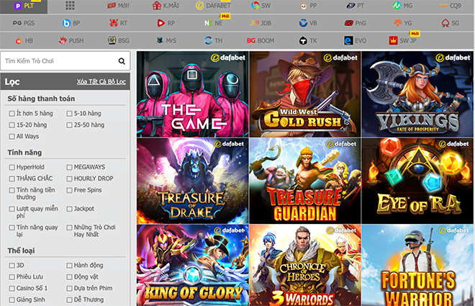Select the PGS provider icon
This screenshot has width=475, height=306.
pyautogui.click(x=24, y=23)
